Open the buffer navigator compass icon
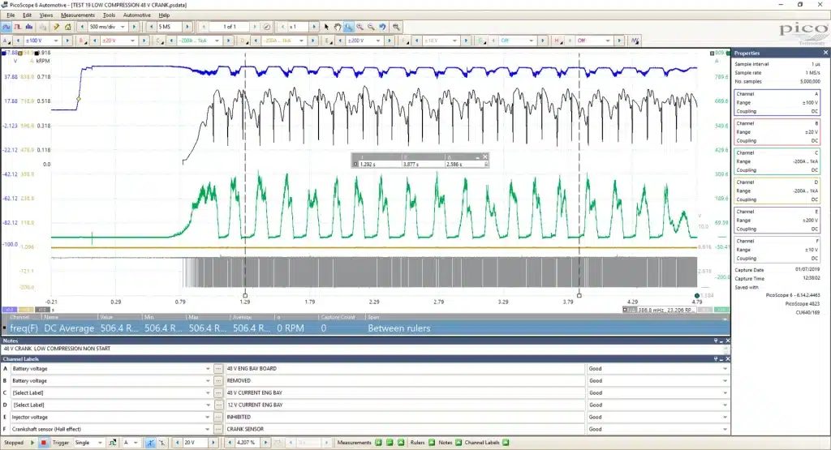831x450 pixels. coord(267,27)
